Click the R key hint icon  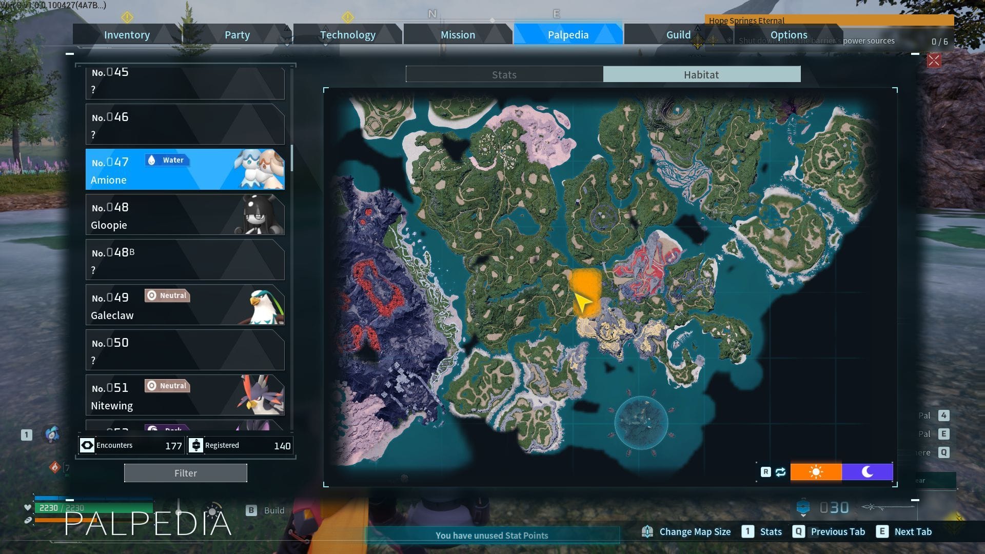(765, 472)
